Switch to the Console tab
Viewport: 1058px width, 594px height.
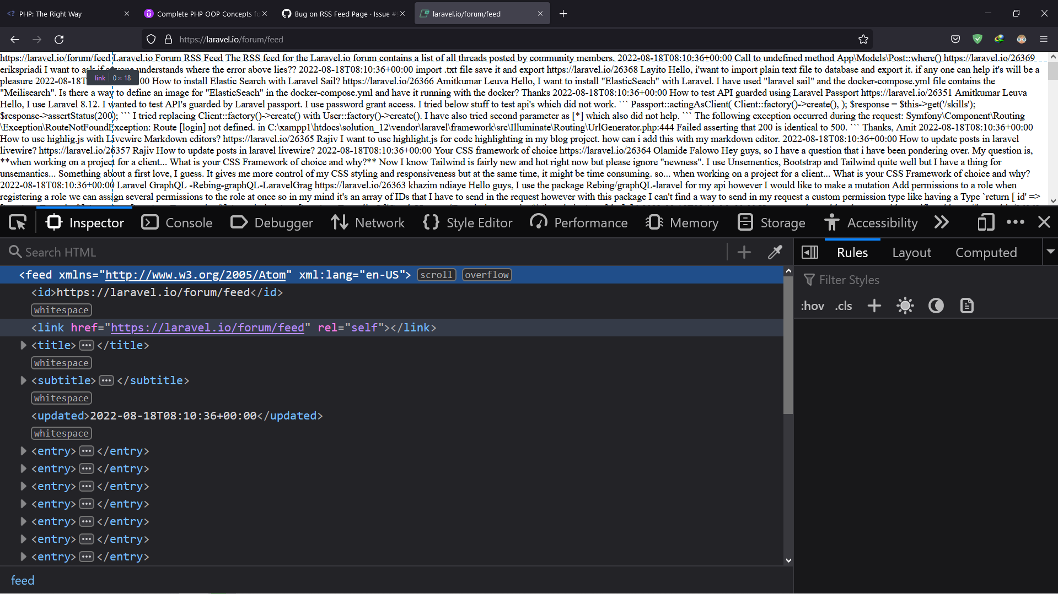tap(177, 222)
